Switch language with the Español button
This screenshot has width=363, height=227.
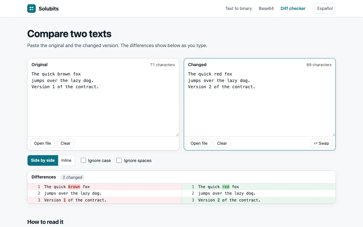click(325, 9)
